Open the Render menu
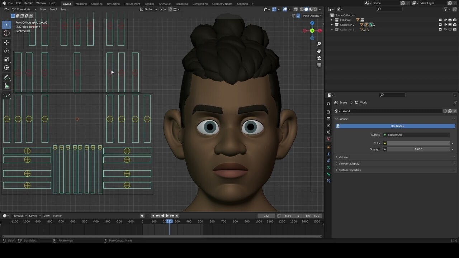 [29, 3]
